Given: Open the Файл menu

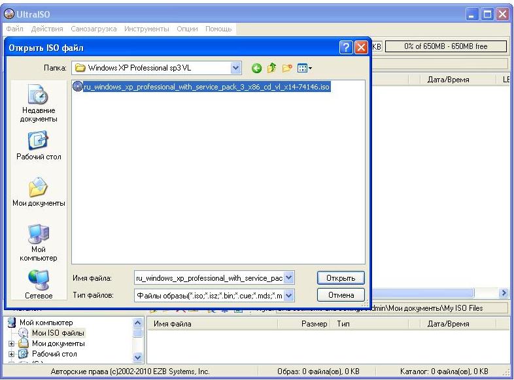Looking at the screenshot, I should pyautogui.click(x=15, y=29).
